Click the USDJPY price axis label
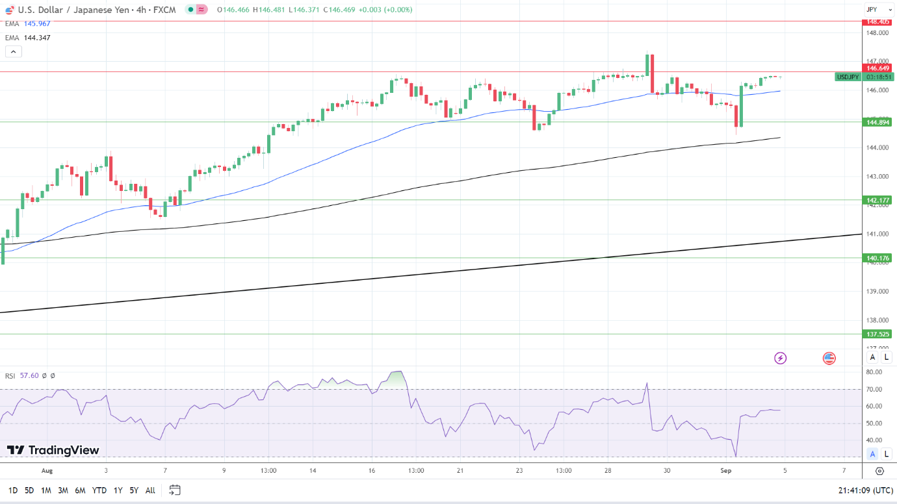Image resolution: width=897 pixels, height=504 pixels. coord(848,77)
